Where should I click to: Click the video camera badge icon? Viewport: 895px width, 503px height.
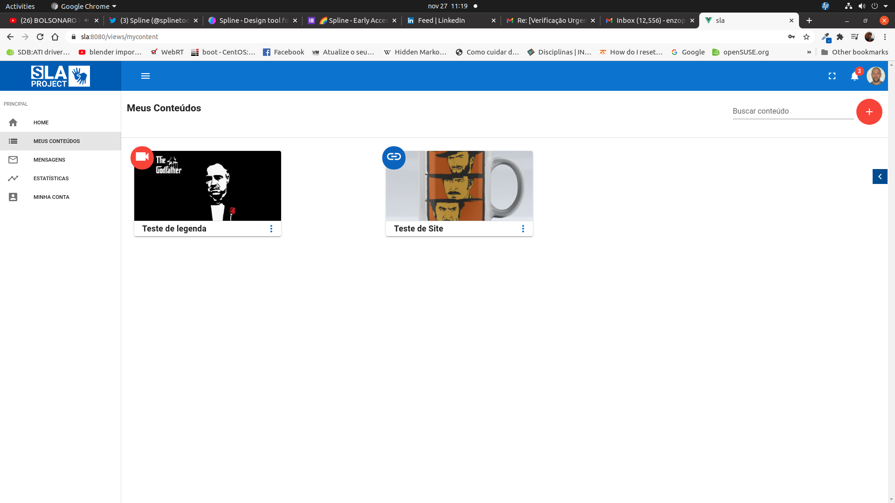142,157
